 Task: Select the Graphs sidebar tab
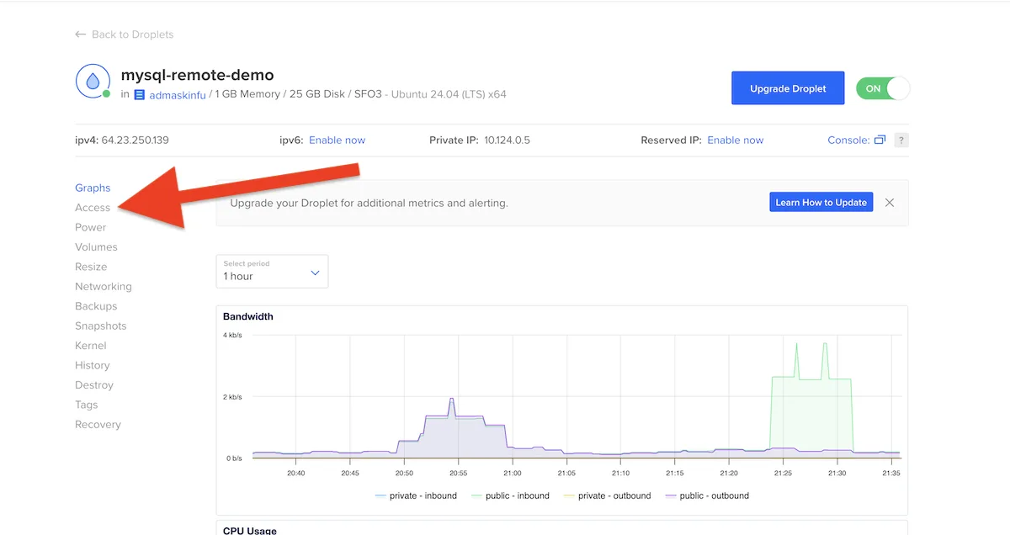click(93, 188)
